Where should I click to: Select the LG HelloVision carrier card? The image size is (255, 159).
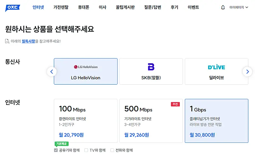[85, 71]
